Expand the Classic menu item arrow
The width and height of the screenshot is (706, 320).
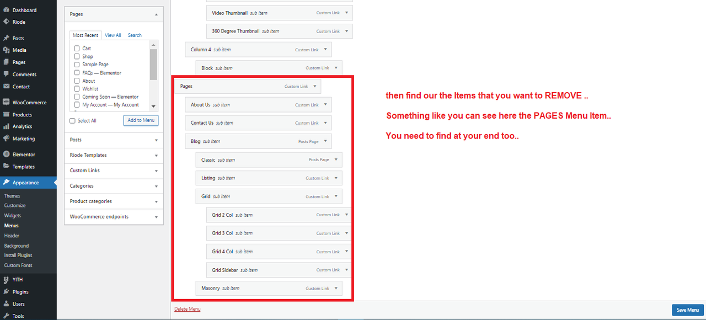(x=336, y=159)
